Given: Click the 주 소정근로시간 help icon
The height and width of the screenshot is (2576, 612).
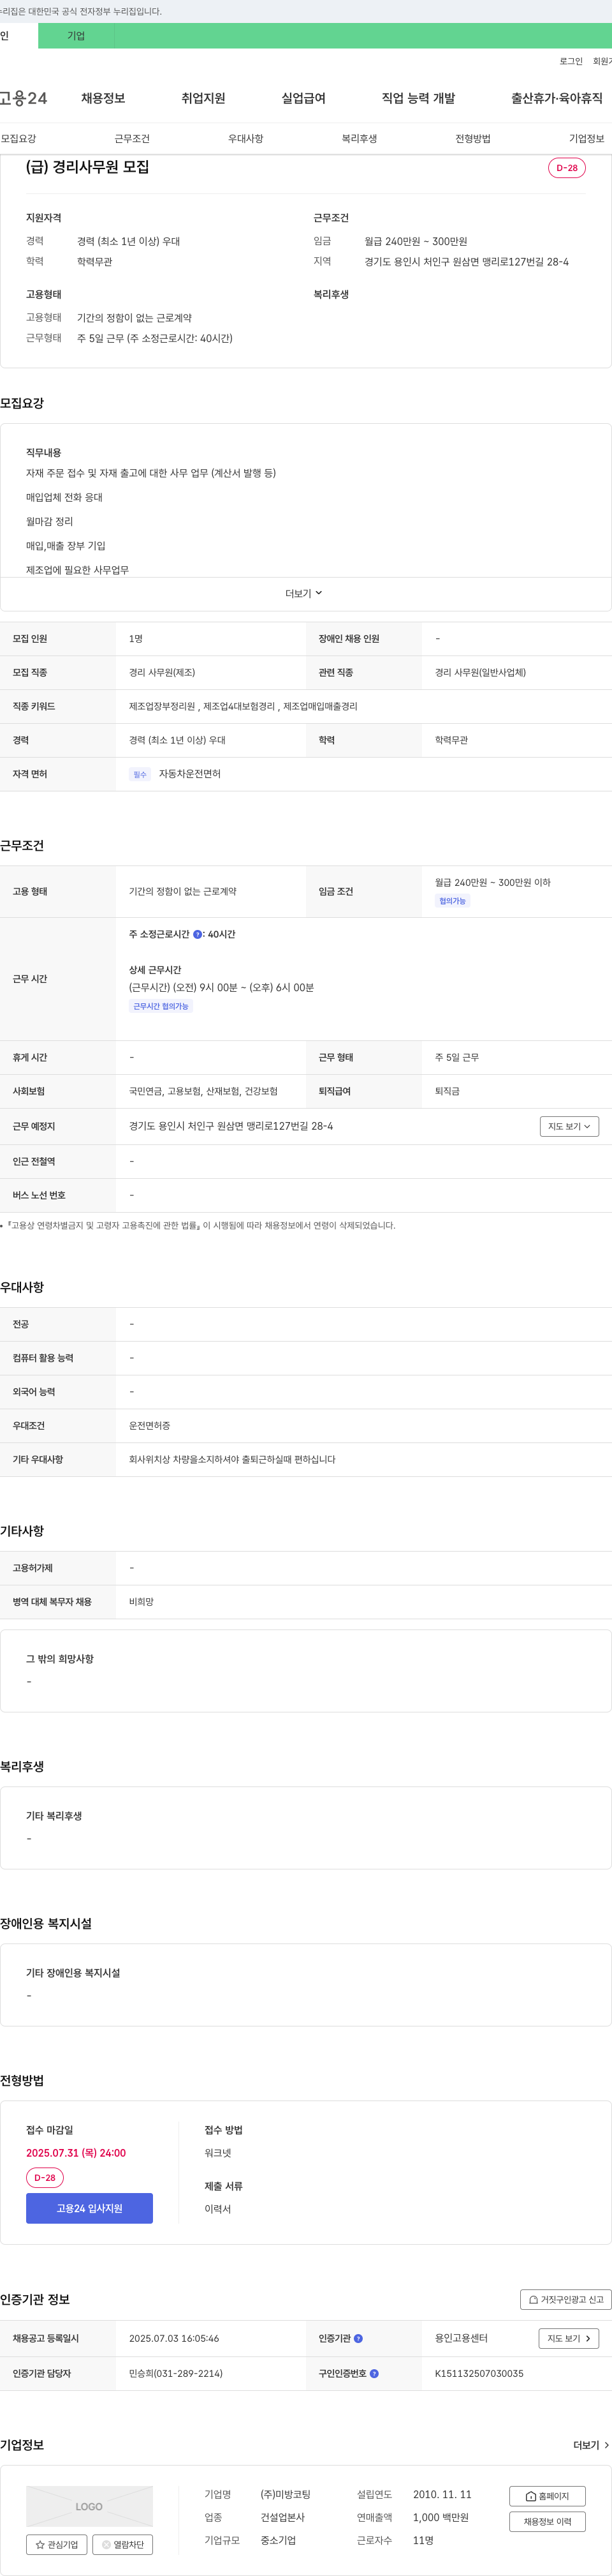Looking at the screenshot, I should (198, 934).
